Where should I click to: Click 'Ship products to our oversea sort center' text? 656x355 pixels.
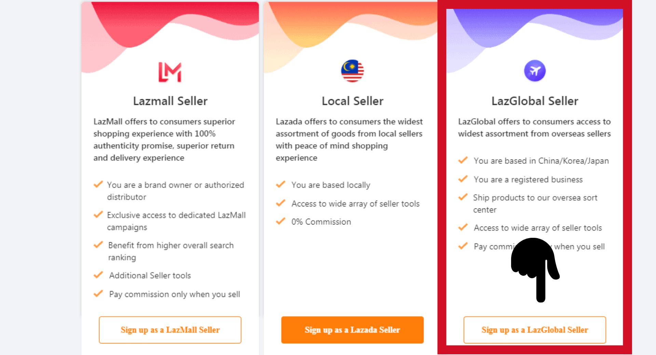click(535, 204)
